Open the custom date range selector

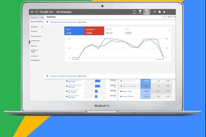169,17
